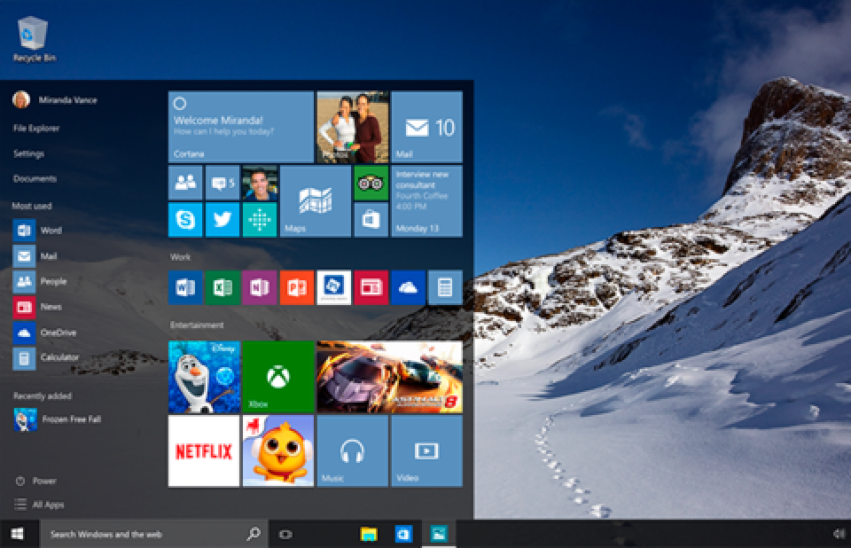Launch the yellow chick game tile
851x548 pixels.
278,451
